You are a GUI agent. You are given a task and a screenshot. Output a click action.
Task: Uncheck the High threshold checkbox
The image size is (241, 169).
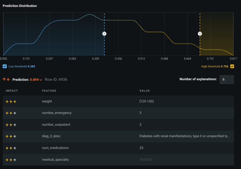click(232, 66)
